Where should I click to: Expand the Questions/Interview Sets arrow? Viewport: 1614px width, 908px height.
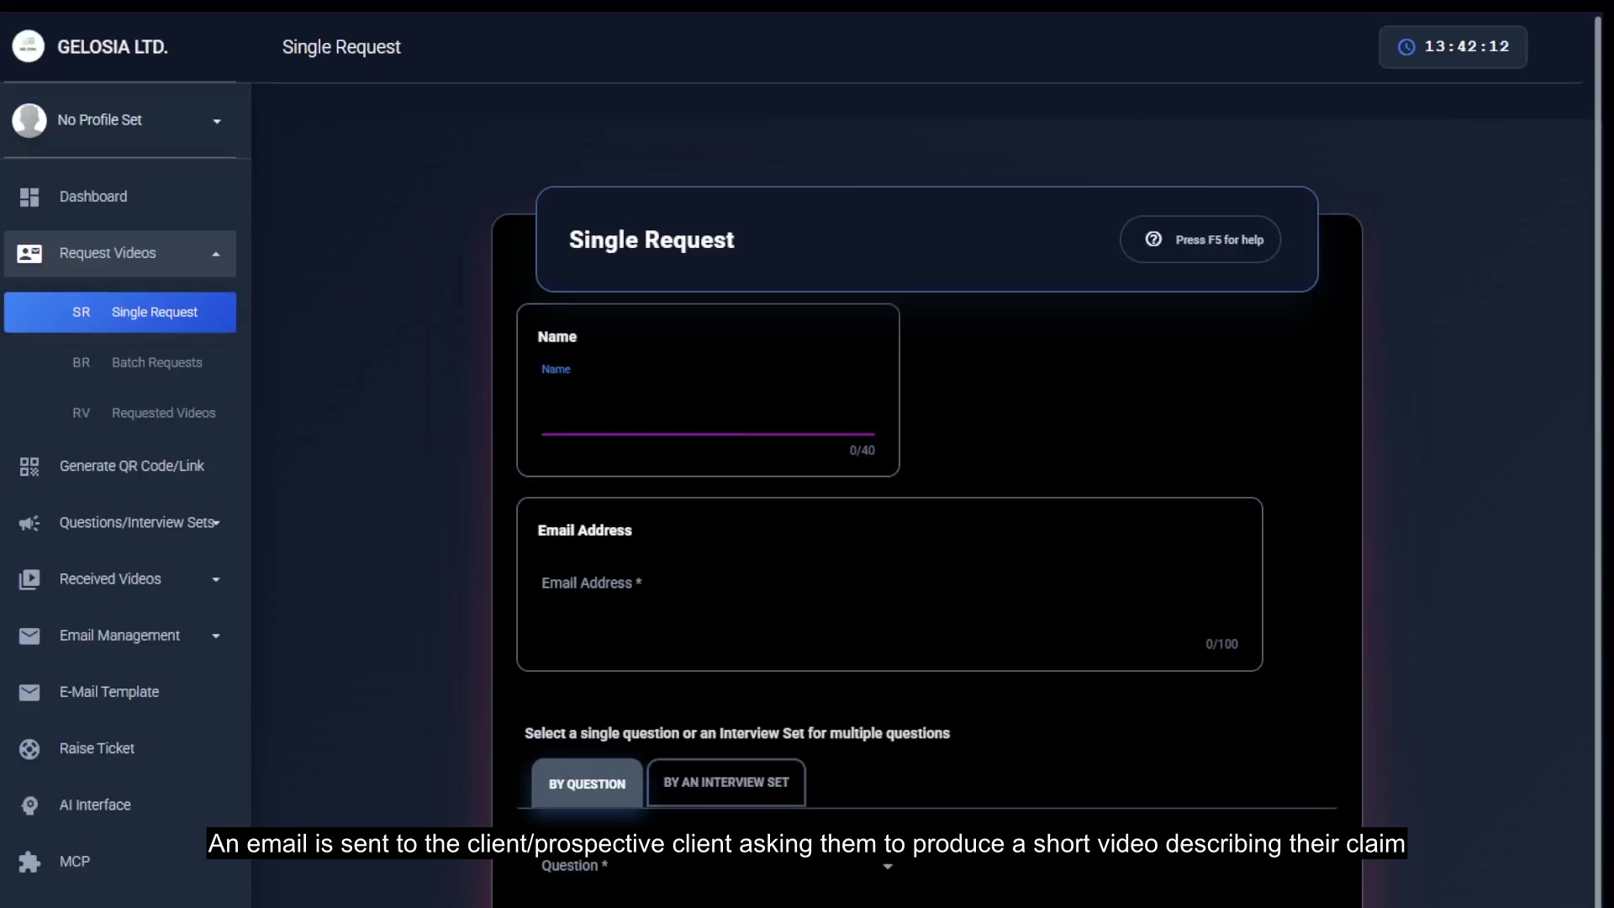[217, 523]
